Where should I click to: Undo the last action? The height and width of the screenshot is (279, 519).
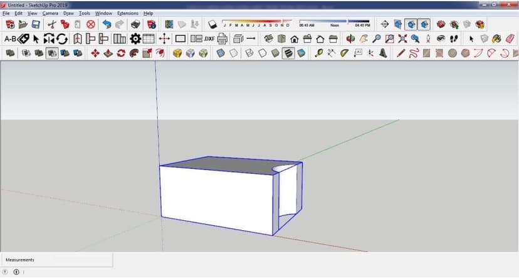coord(107,24)
